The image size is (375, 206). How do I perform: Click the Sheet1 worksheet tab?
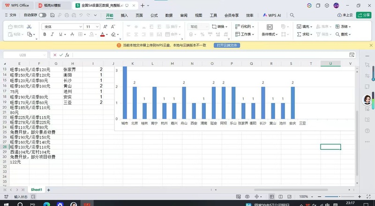click(37, 190)
